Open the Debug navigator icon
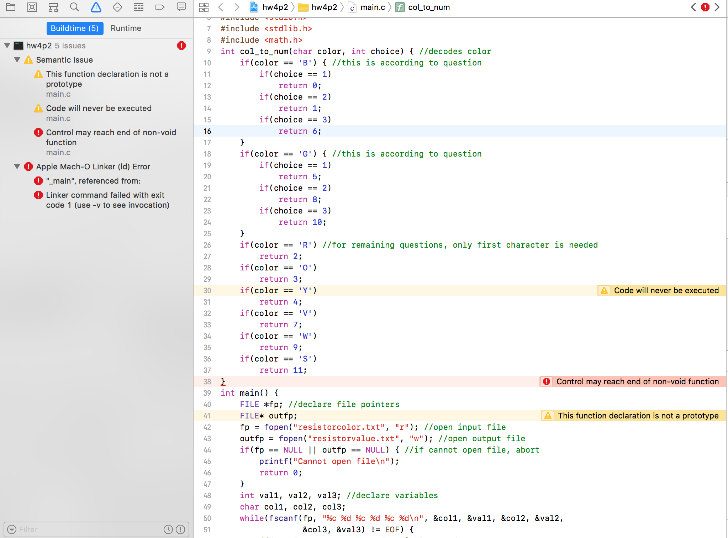This screenshot has width=728, height=538. [139, 7]
